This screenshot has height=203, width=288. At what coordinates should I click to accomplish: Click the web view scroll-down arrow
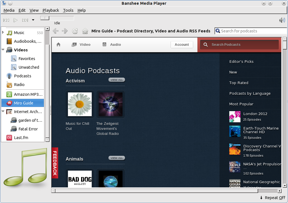coord(285,186)
